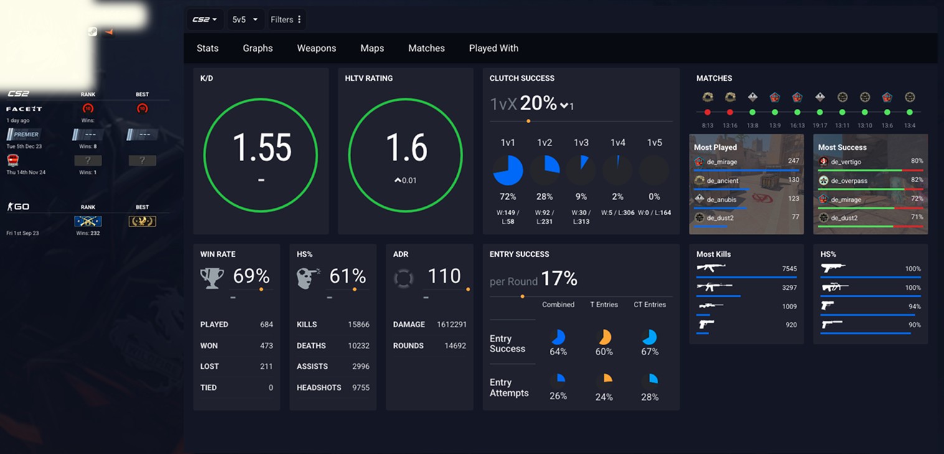Expand the 5v5 mode dropdown
The width and height of the screenshot is (944, 454).
click(x=245, y=19)
